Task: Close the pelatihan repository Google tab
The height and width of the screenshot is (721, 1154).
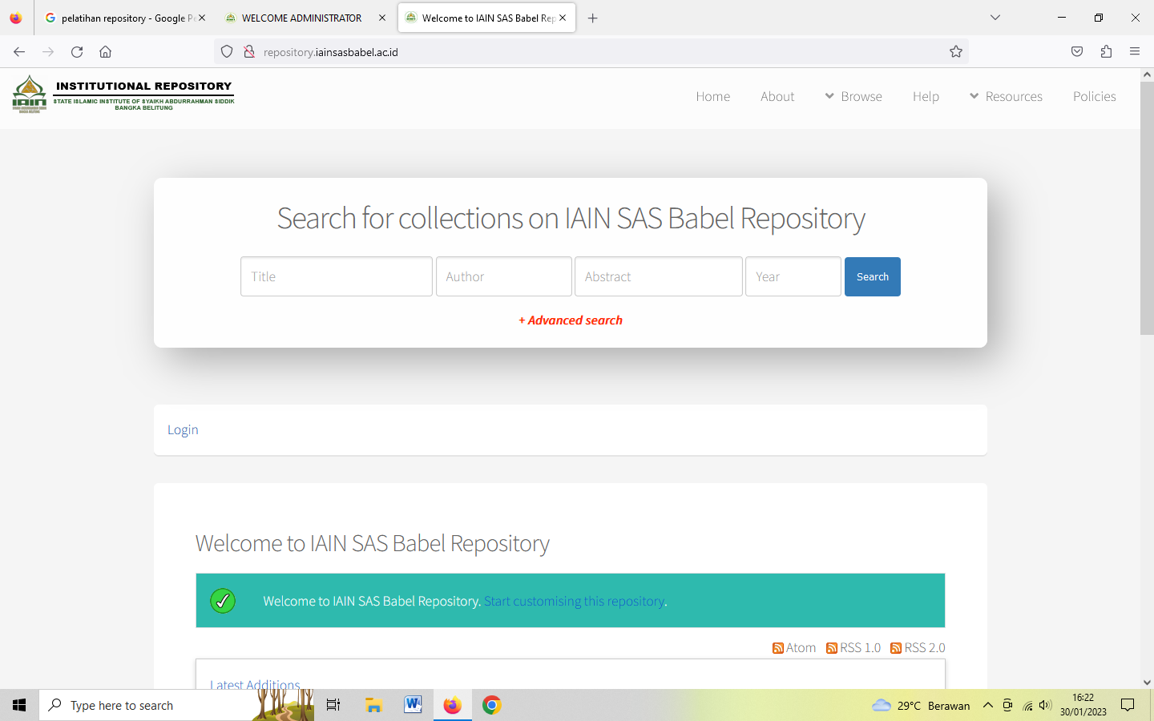Action: coord(202,18)
